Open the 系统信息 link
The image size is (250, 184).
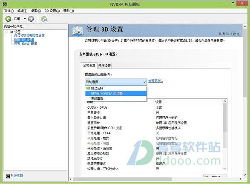[x=17, y=175]
